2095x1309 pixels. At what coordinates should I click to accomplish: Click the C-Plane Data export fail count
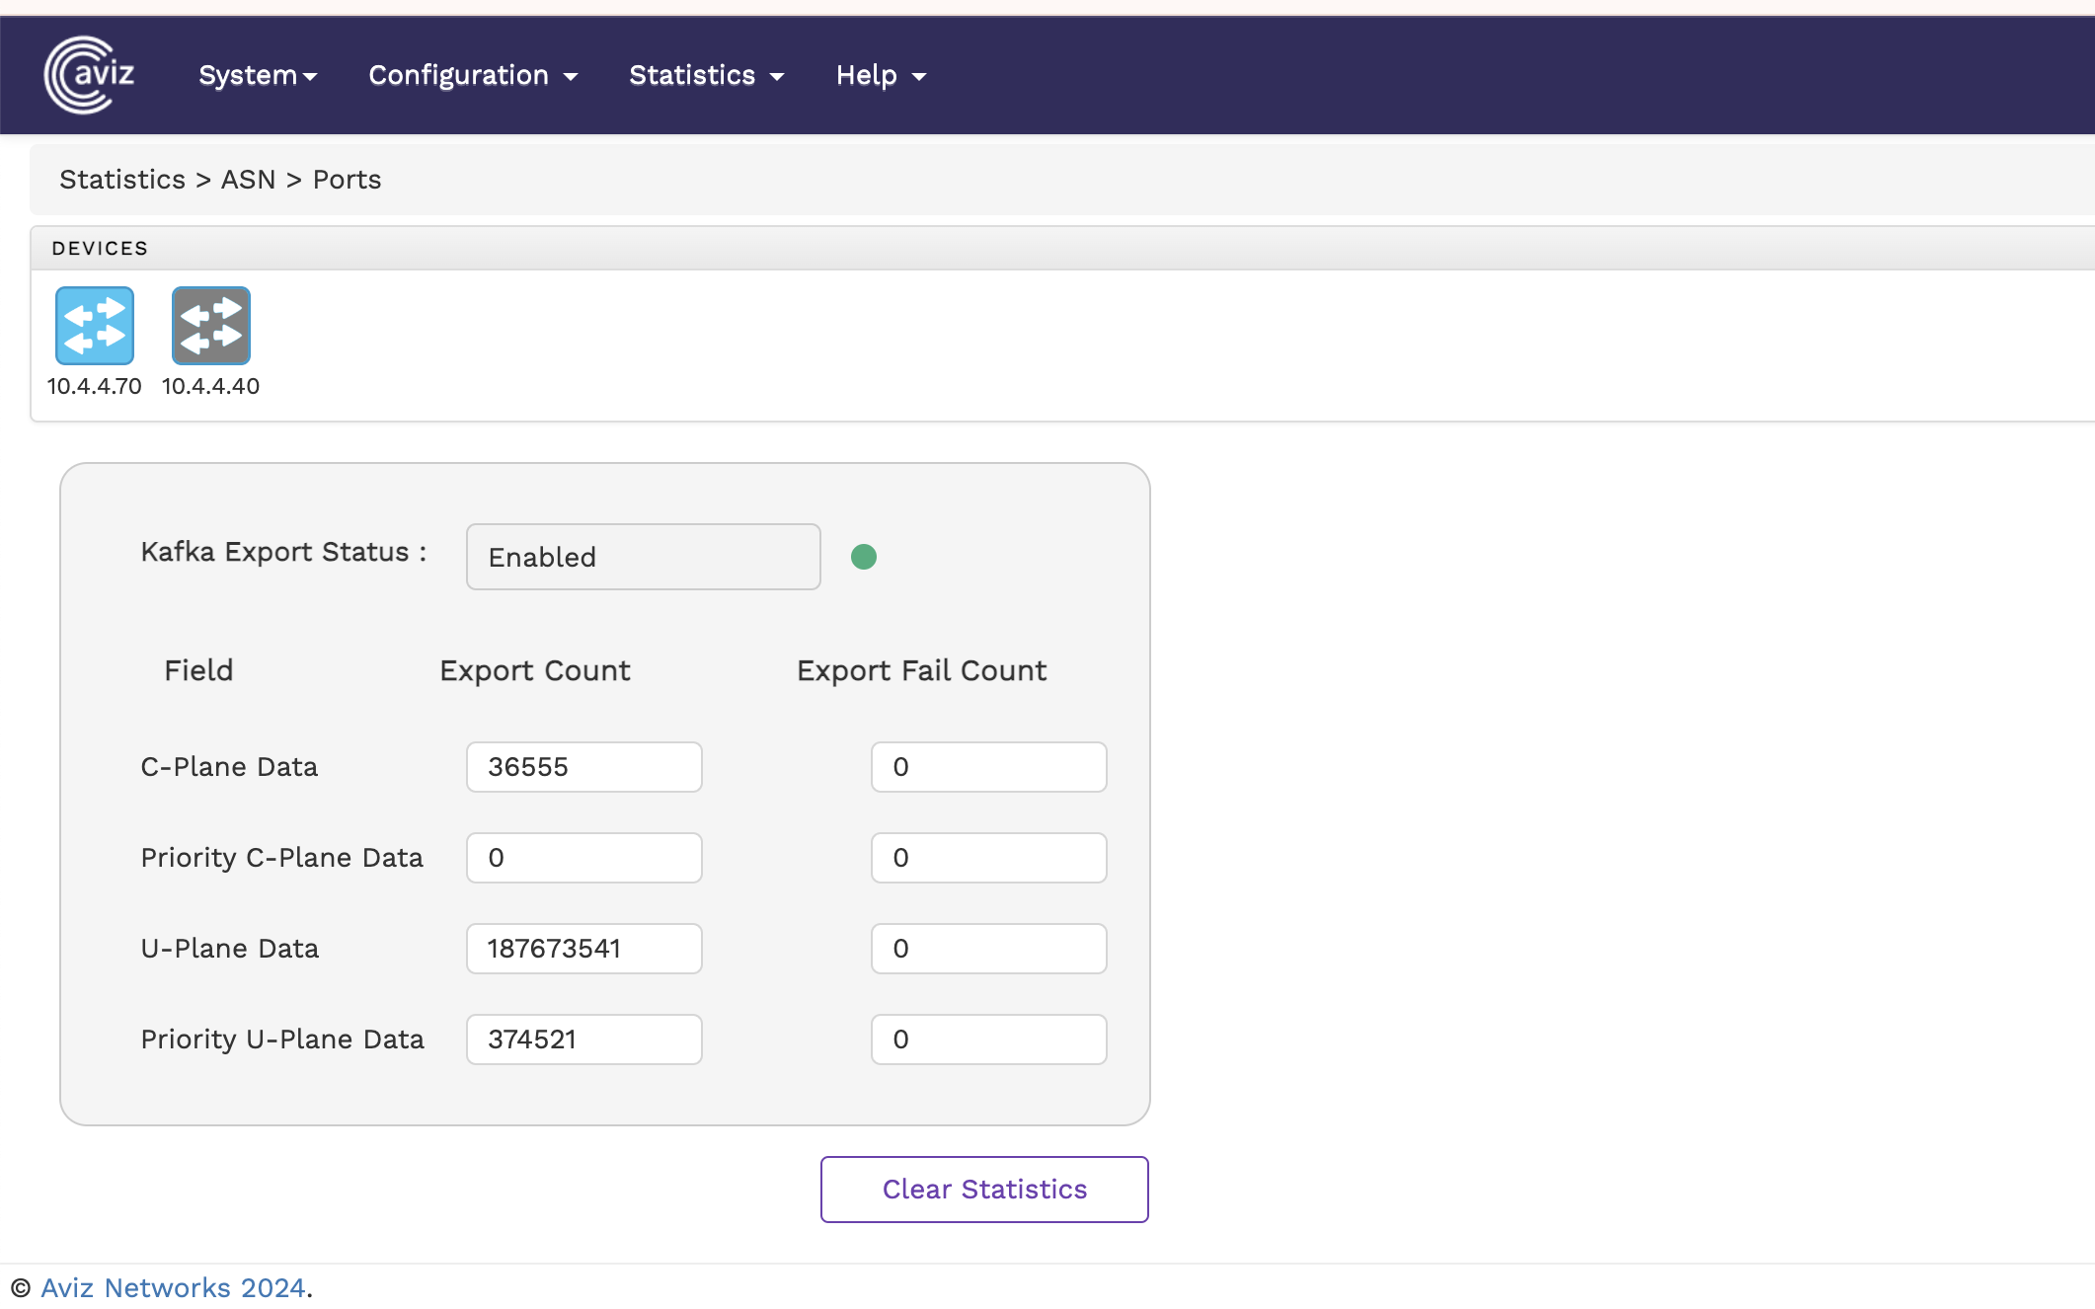[x=988, y=767]
